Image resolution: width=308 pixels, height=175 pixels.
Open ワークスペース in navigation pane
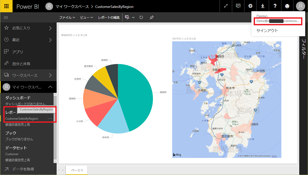[25, 75]
